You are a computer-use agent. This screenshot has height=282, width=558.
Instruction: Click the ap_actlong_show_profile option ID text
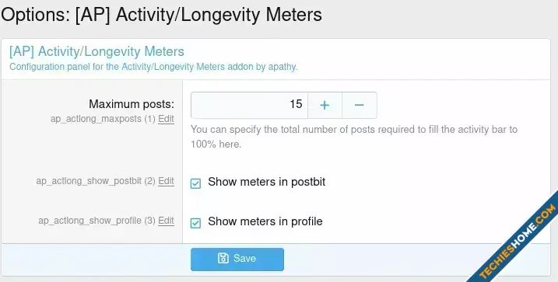[x=90, y=221]
